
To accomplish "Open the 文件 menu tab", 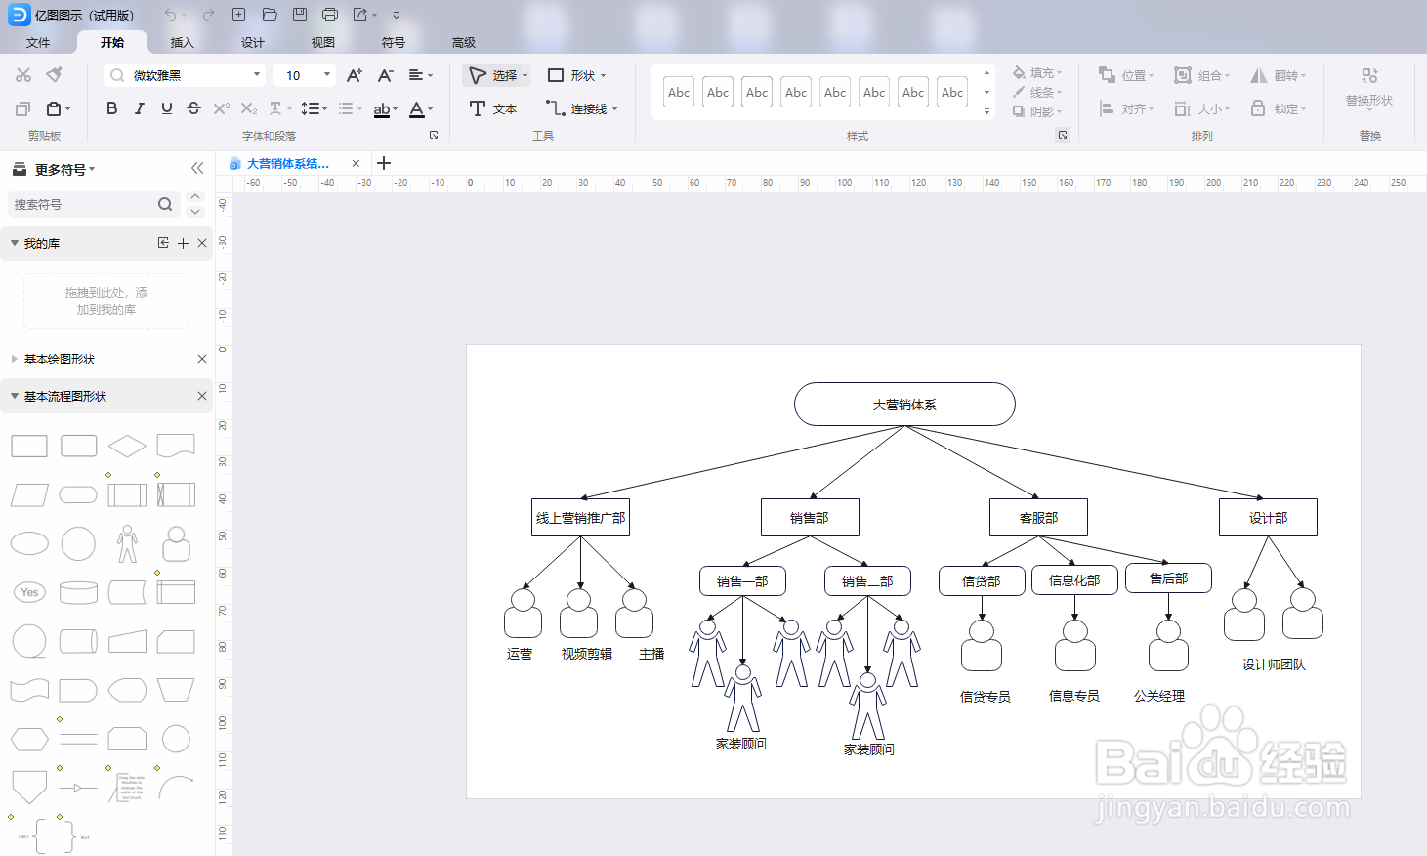I will 38,42.
